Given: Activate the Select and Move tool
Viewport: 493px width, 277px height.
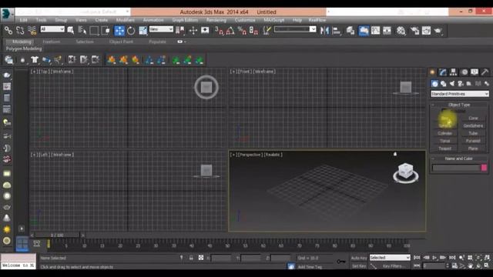Looking at the screenshot, I should (x=119, y=31).
